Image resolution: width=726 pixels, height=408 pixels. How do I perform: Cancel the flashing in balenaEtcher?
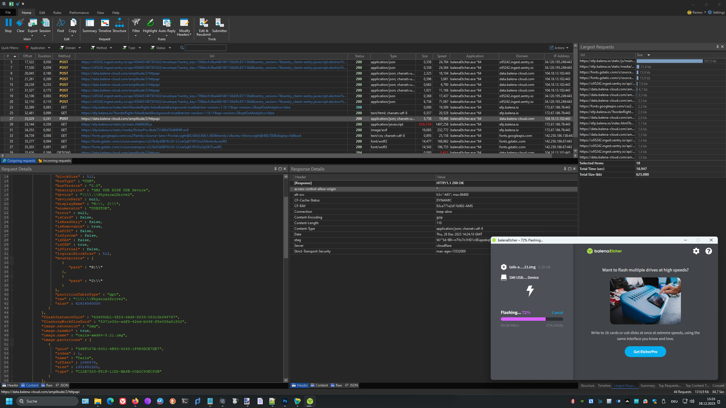pos(557,313)
